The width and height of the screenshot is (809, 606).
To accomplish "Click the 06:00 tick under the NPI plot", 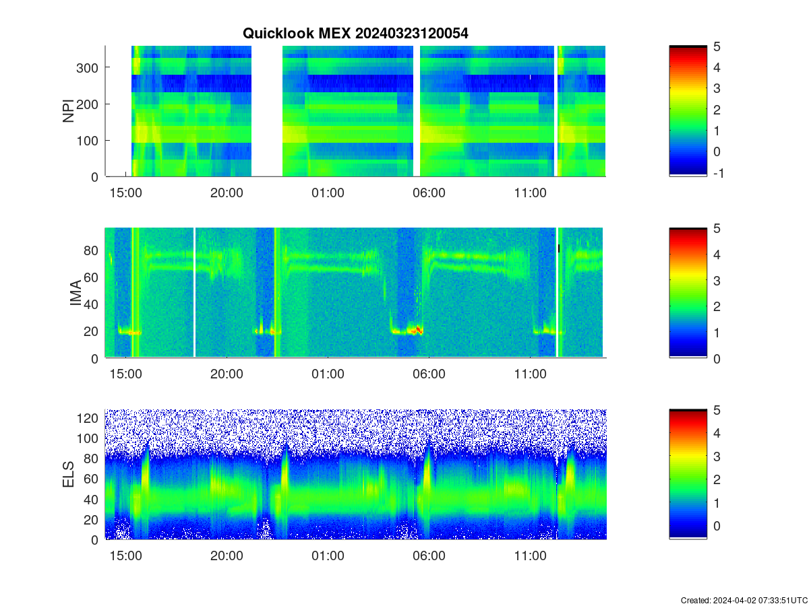I will point(429,193).
